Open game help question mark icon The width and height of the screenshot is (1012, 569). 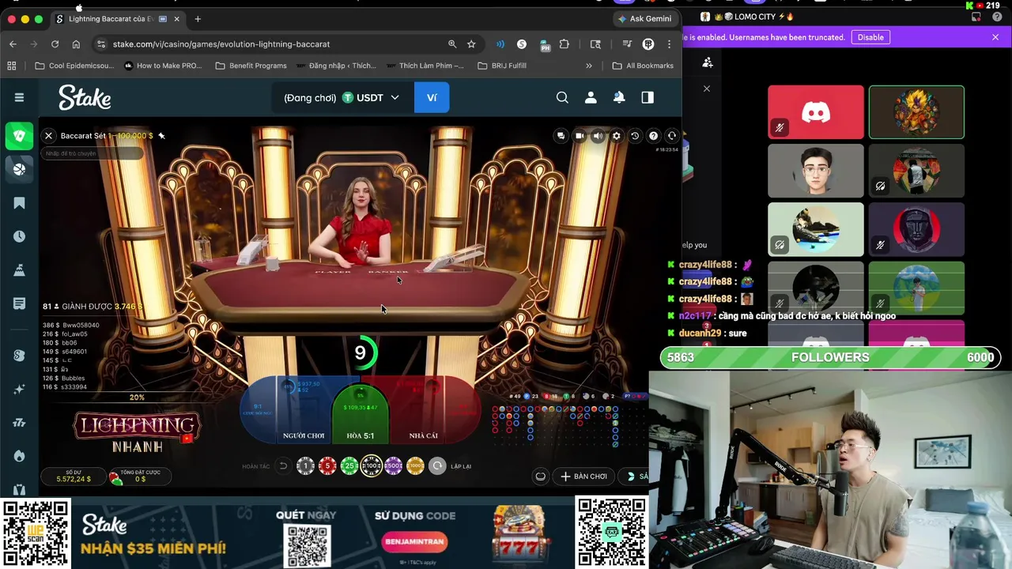[x=653, y=136]
